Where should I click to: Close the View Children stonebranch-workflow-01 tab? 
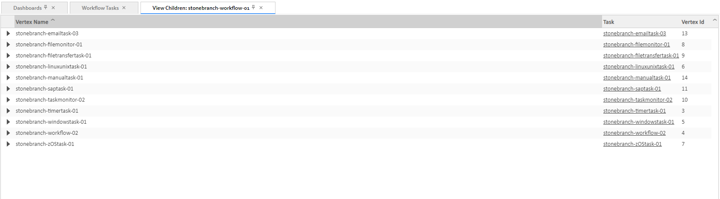tap(261, 8)
